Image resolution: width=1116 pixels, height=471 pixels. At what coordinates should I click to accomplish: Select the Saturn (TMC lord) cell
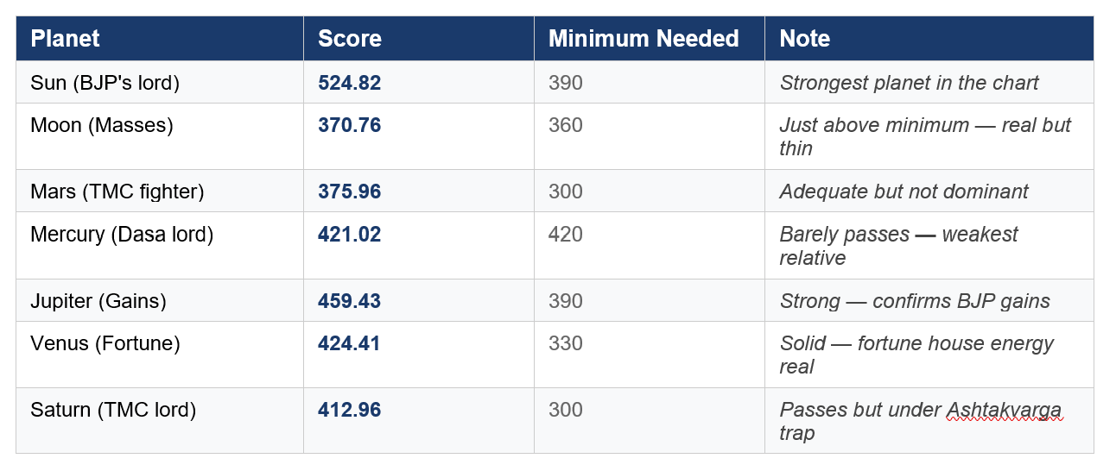point(113,410)
